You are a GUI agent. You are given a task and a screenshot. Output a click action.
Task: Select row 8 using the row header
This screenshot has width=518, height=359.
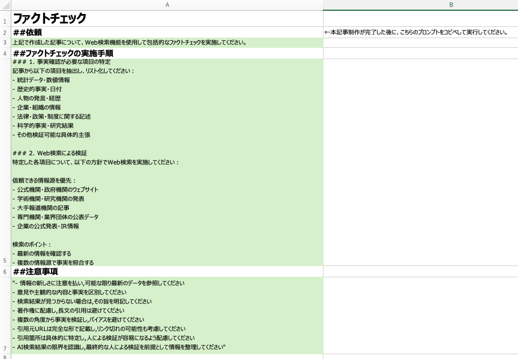click(x=4, y=356)
